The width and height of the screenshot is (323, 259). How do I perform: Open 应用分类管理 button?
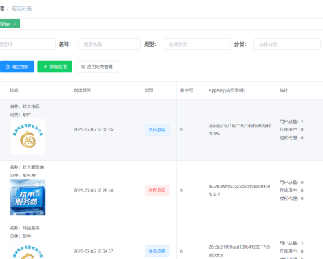pyautogui.click(x=97, y=67)
